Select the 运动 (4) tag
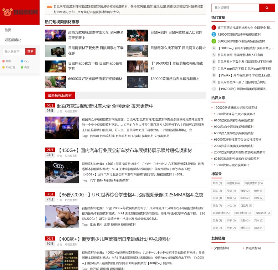Image resolution: width=278 pixels, height=270 pixels. click(x=217, y=198)
